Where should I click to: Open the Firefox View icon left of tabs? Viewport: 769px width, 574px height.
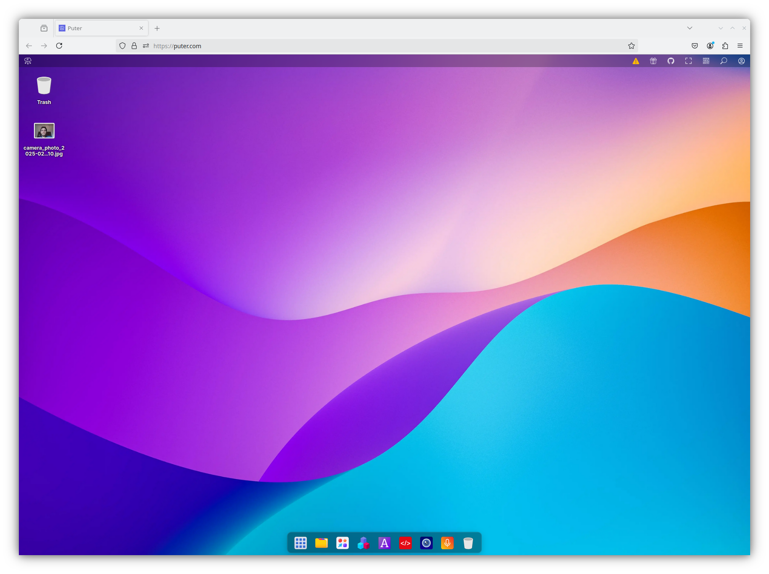tap(44, 28)
